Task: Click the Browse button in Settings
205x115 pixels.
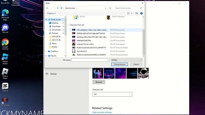Action: coord(99,82)
